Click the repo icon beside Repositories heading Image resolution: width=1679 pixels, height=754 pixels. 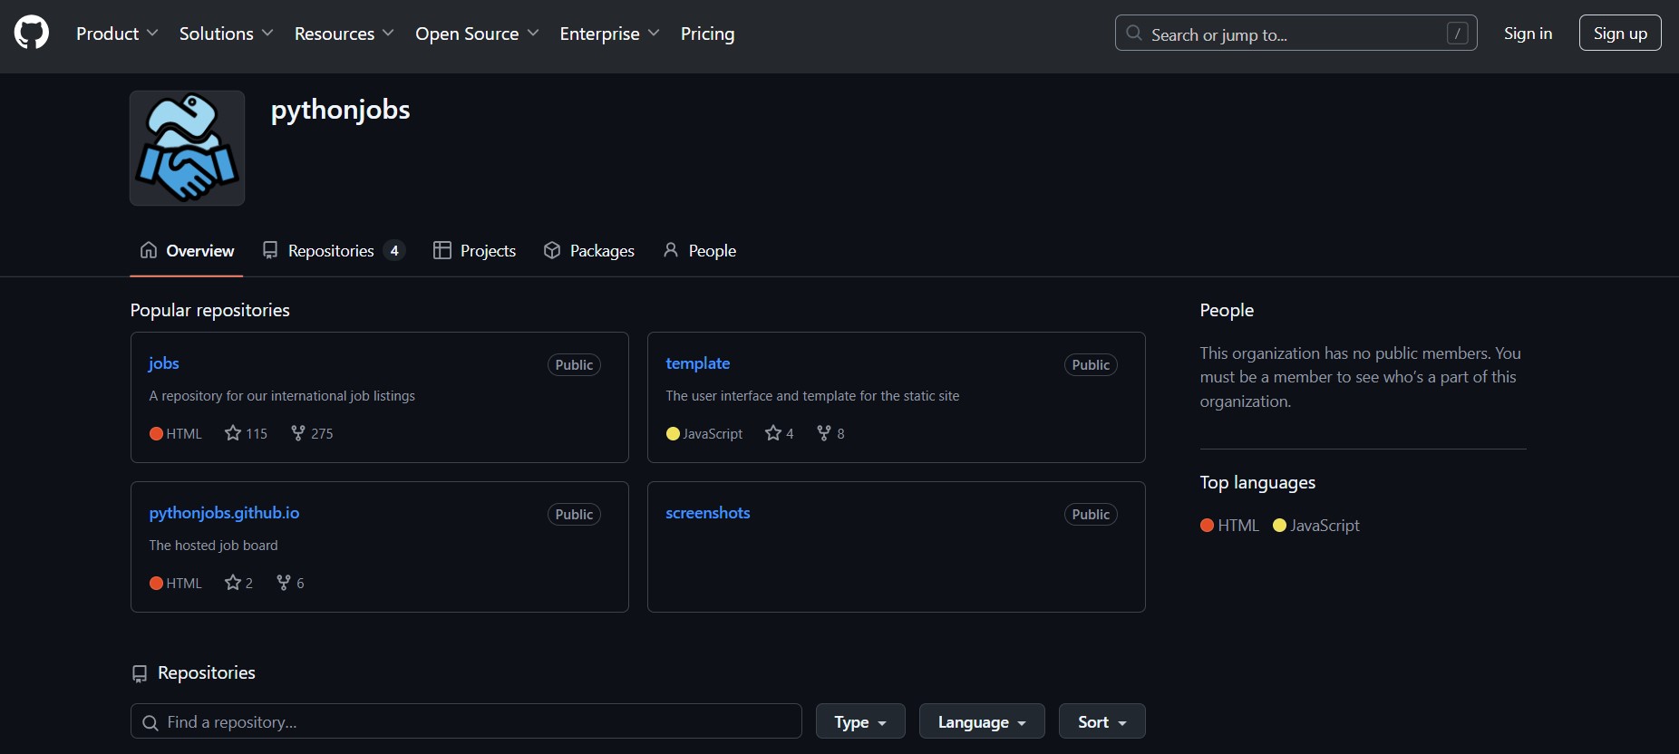(140, 673)
